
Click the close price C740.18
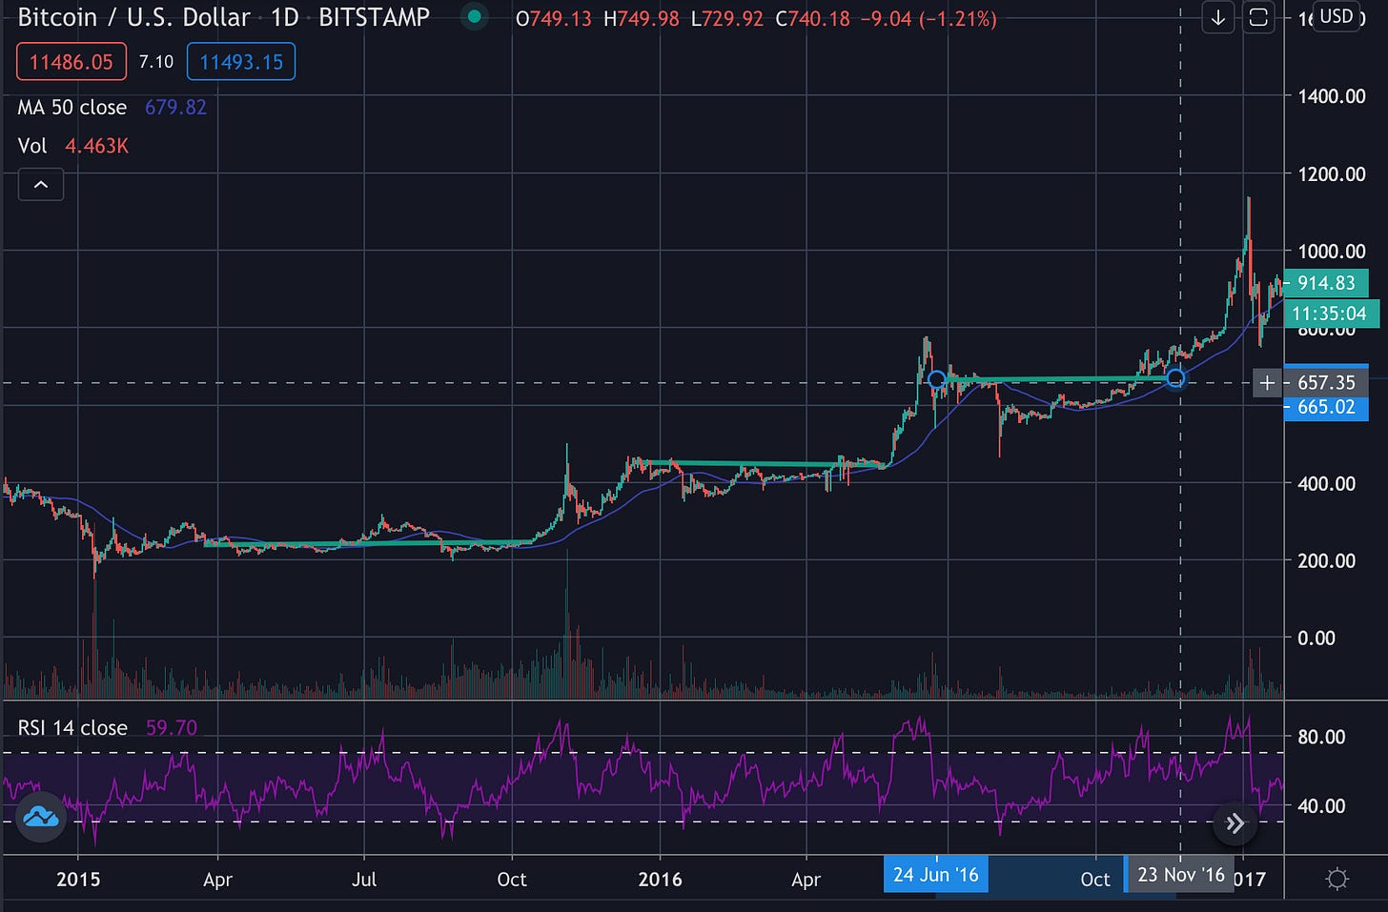(x=812, y=18)
